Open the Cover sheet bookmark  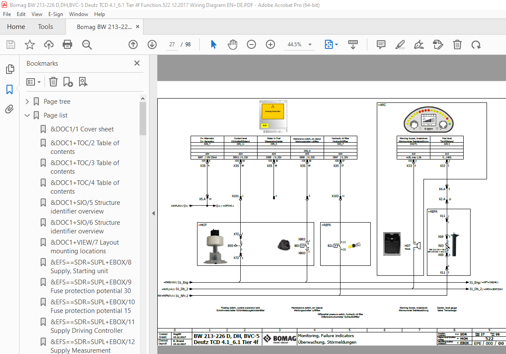pos(82,129)
